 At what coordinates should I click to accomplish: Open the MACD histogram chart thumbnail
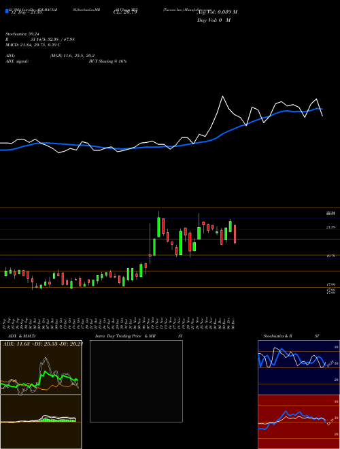(x=41, y=422)
